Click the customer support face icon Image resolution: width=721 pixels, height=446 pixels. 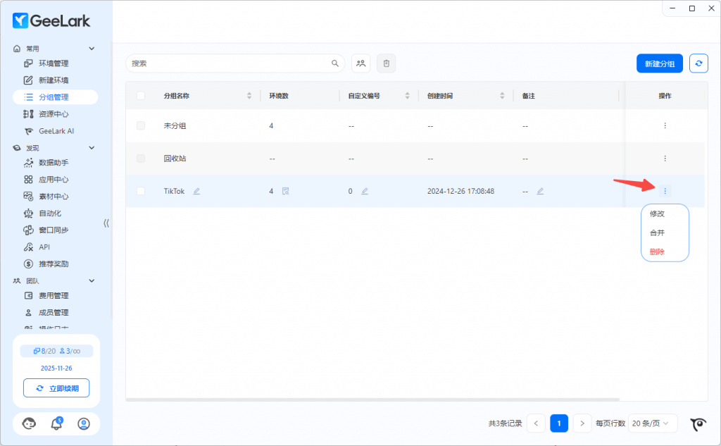[29, 423]
